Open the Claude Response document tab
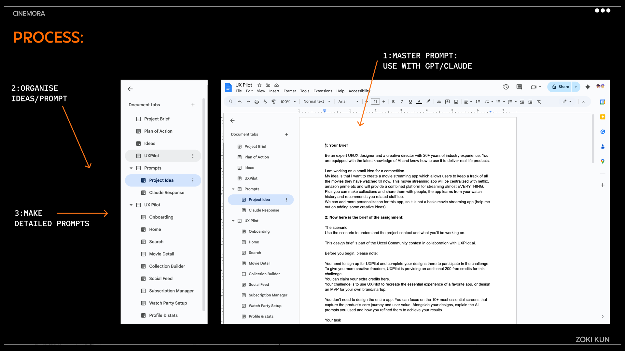625x351 pixels. pos(264,210)
